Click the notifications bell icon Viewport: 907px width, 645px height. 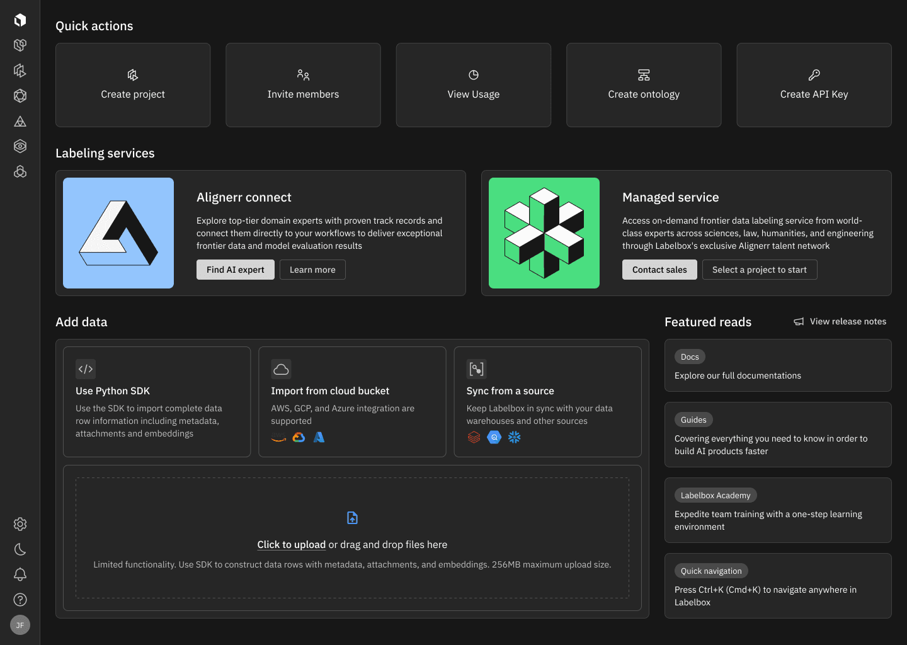(20, 574)
